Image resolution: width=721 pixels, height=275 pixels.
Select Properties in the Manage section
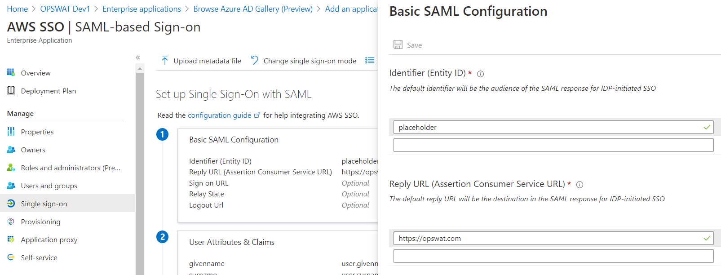point(37,132)
